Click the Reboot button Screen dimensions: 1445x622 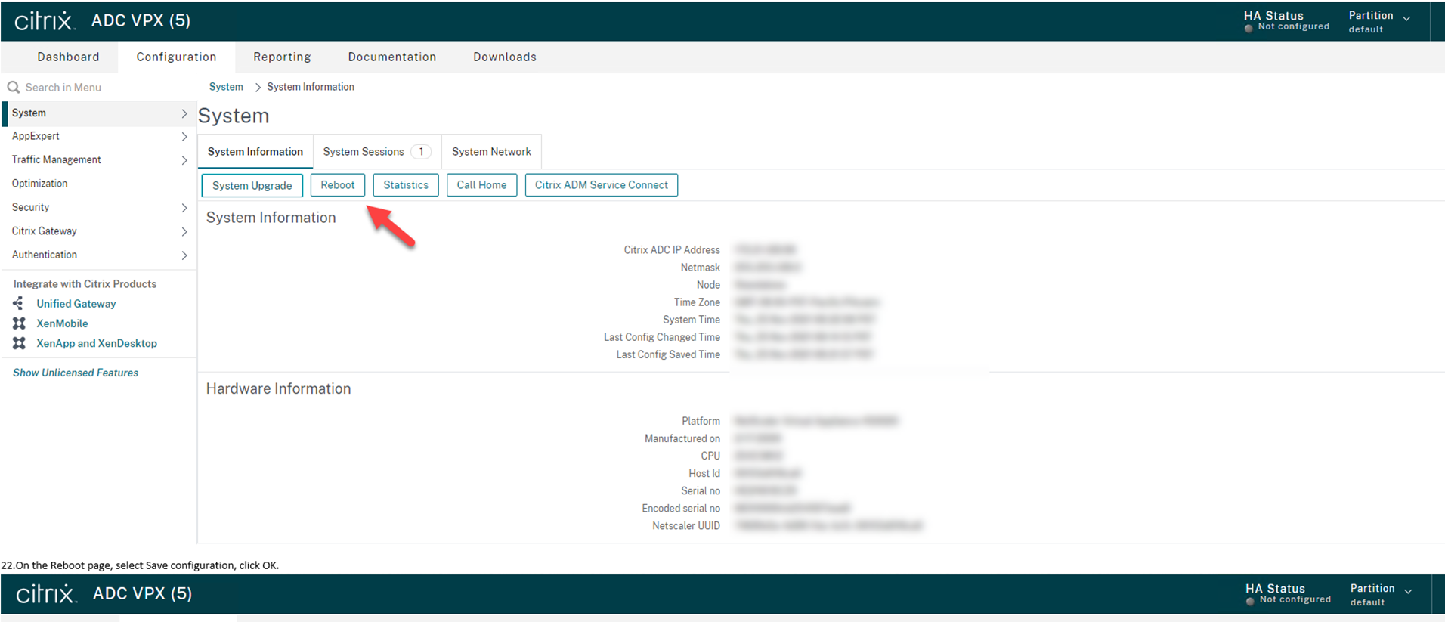pyautogui.click(x=337, y=185)
